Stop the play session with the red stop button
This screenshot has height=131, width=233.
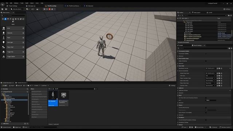(50, 9)
